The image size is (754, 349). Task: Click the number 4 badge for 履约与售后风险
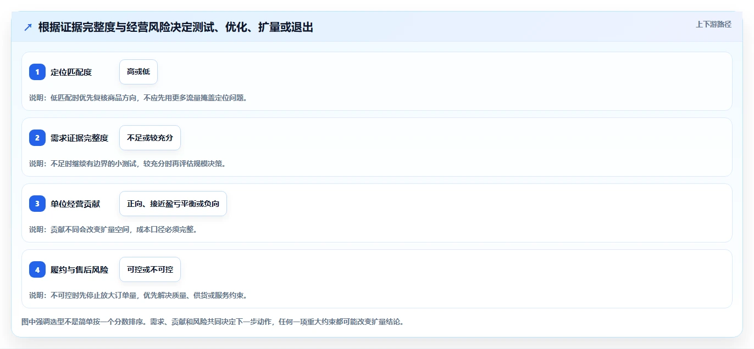click(x=37, y=269)
